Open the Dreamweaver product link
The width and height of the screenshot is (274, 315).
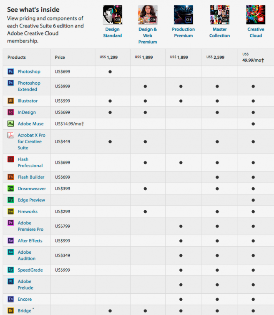click(x=32, y=189)
